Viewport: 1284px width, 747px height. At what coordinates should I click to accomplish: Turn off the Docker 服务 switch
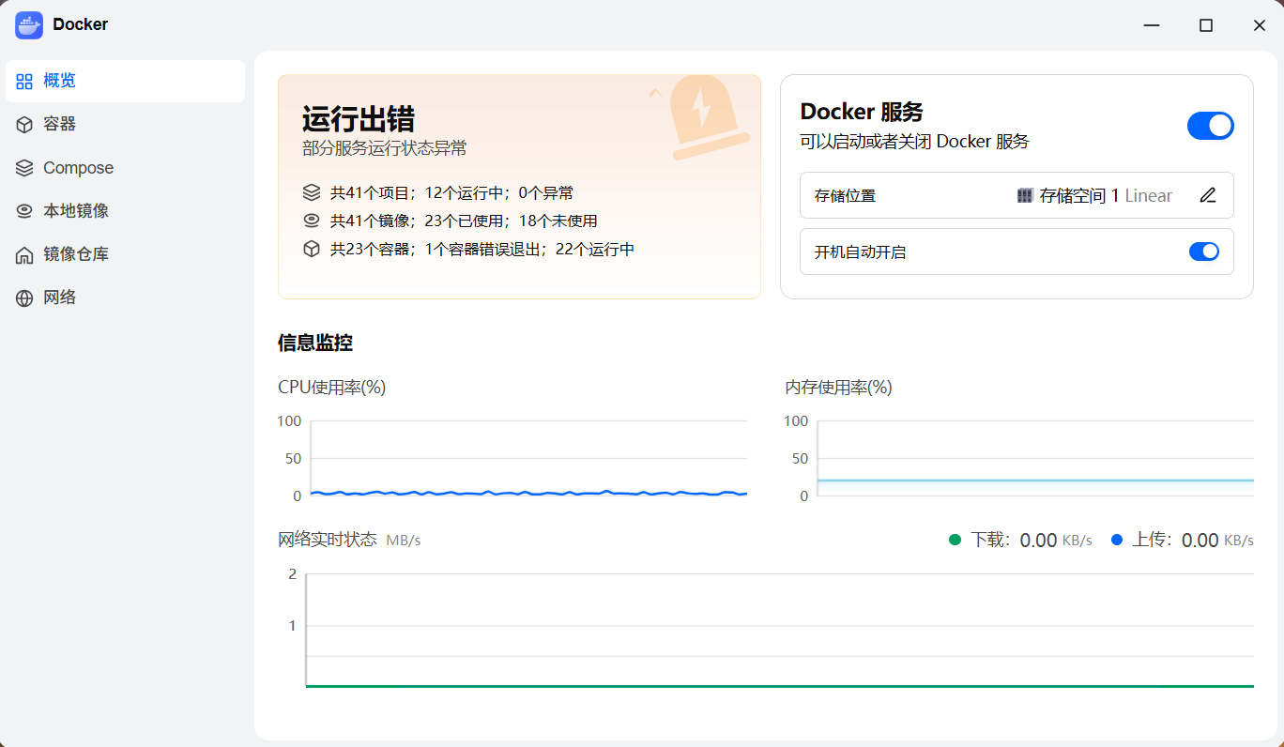tap(1211, 126)
